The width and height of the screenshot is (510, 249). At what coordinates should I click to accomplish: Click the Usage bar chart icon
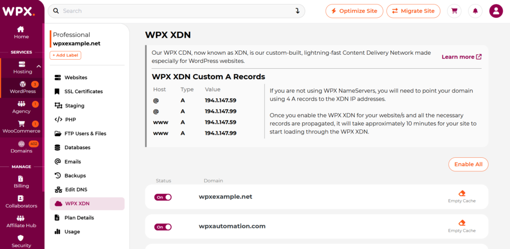tap(58, 232)
